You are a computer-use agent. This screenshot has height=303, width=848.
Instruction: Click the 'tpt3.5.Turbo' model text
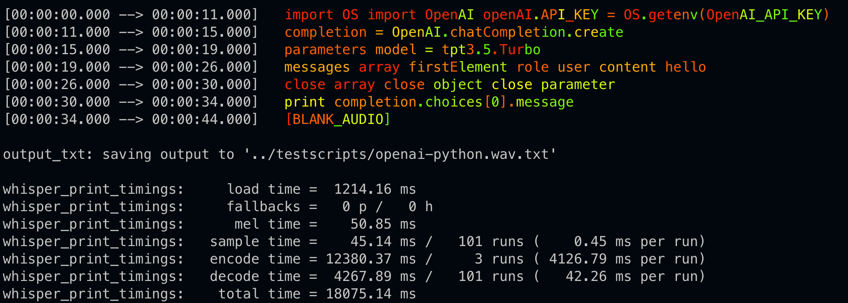click(x=491, y=50)
